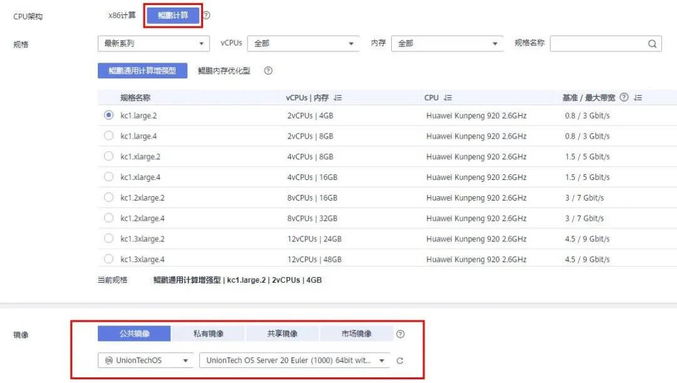
Task: Click 2vCPUs | 8GB cell
Action: point(310,136)
